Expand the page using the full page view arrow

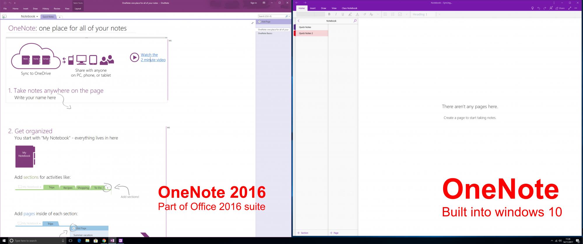click(x=252, y=23)
